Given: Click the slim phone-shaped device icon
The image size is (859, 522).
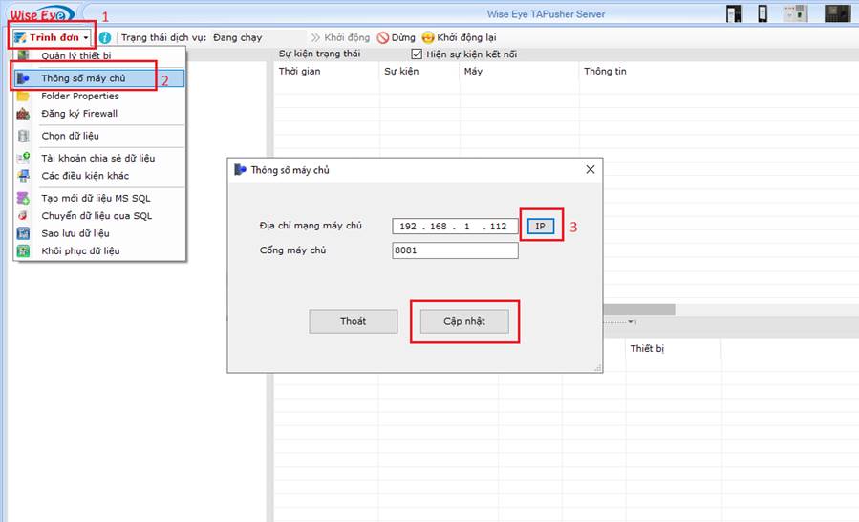Looking at the screenshot, I should 762,13.
